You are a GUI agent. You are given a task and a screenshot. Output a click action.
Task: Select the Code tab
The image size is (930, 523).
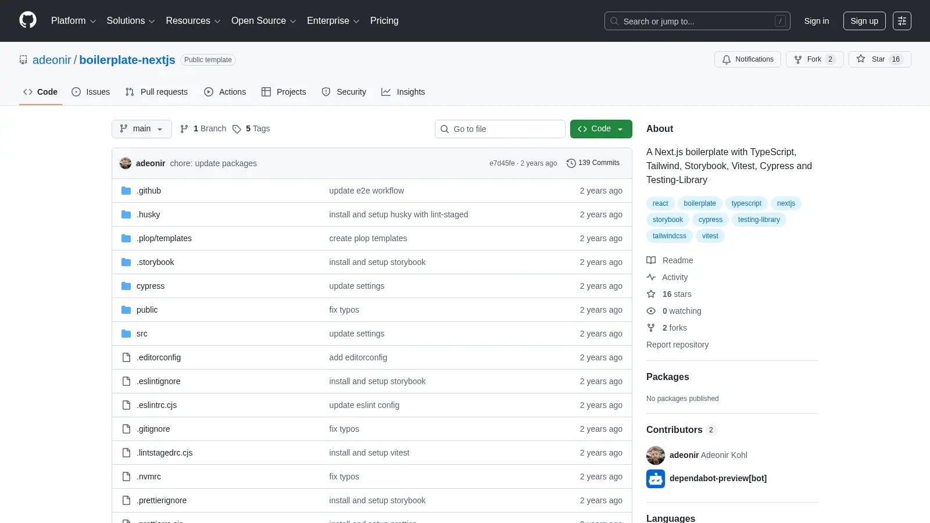pyautogui.click(x=41, y=92)
